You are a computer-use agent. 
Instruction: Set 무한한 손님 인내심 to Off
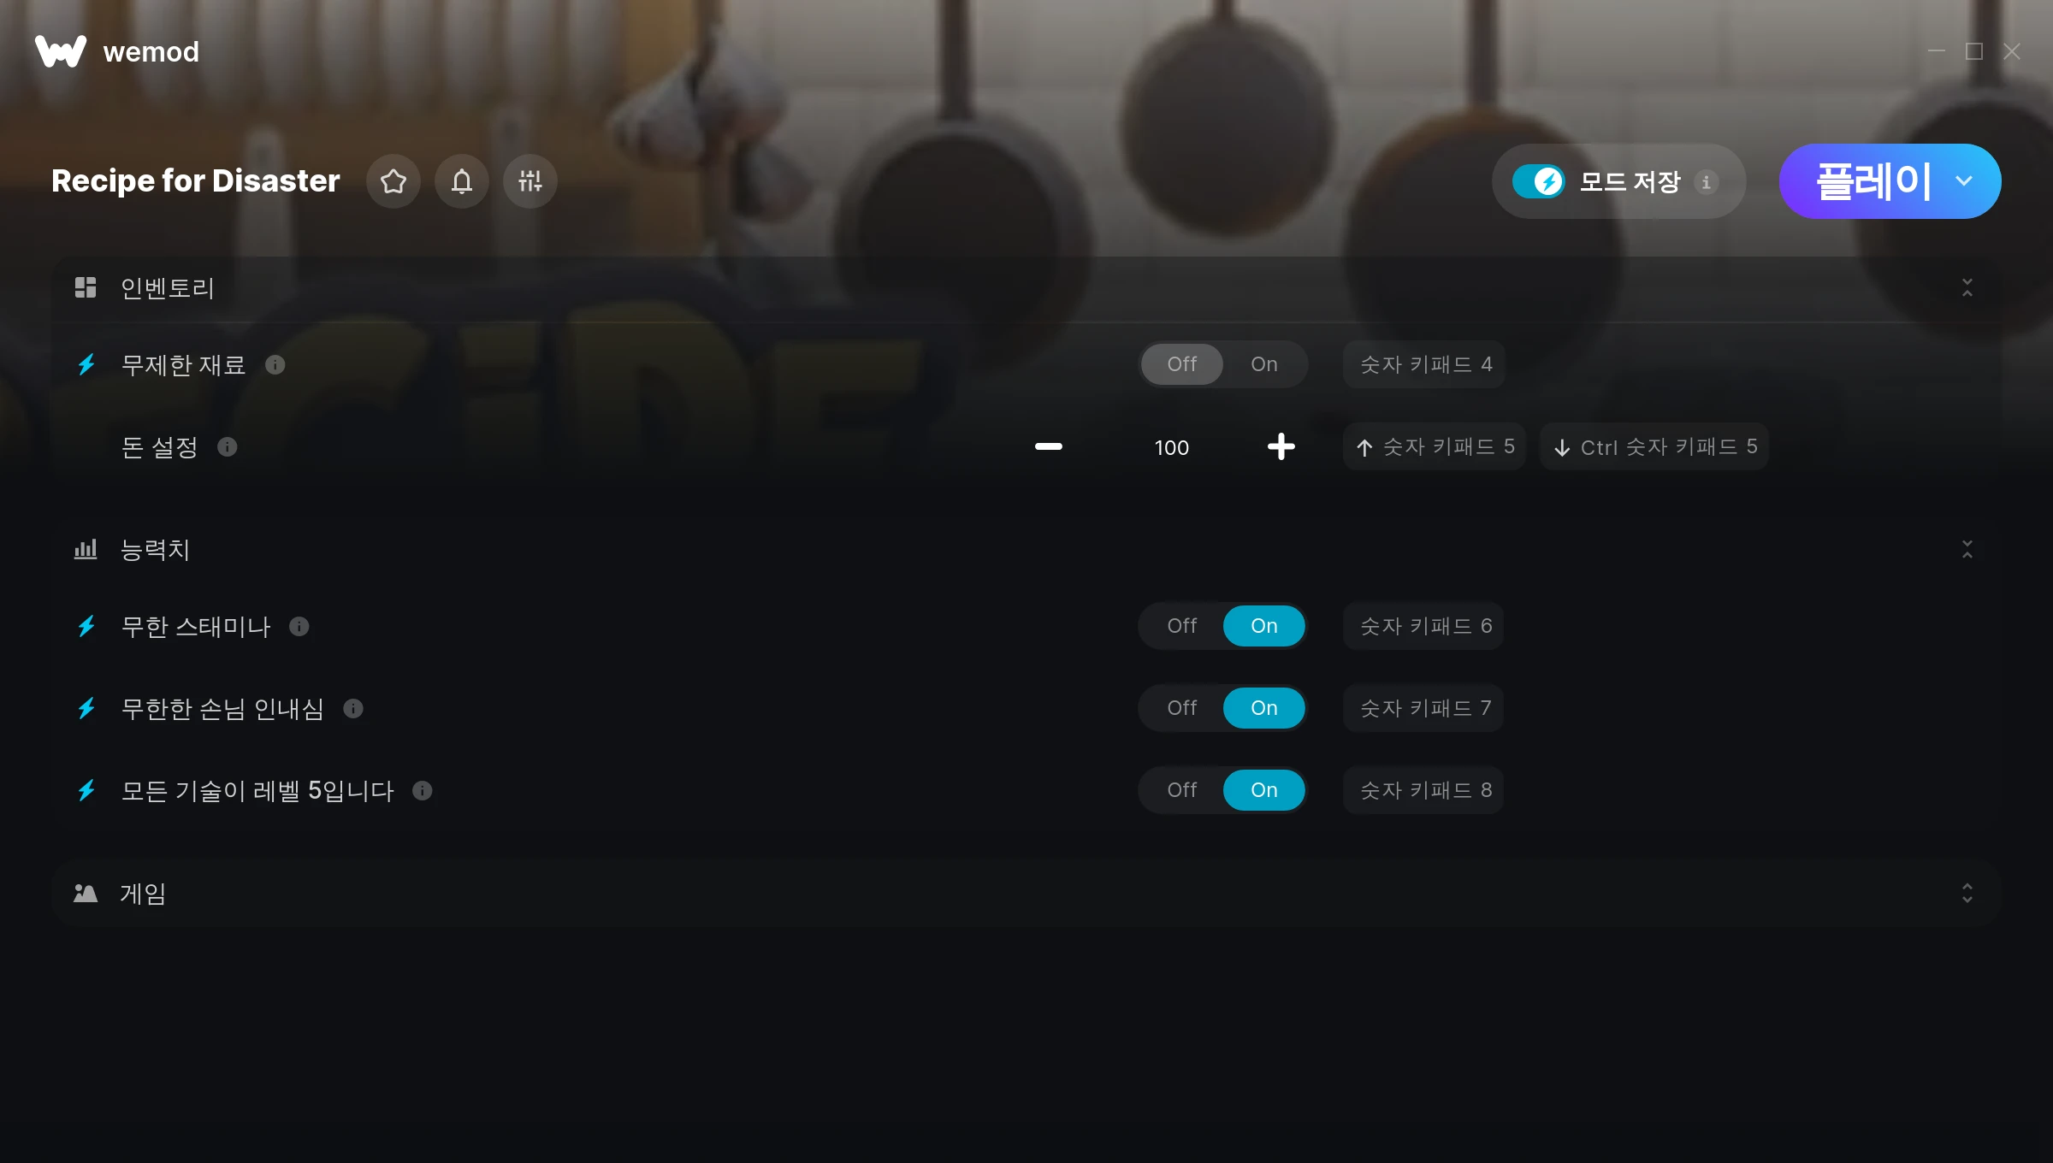1182,708
